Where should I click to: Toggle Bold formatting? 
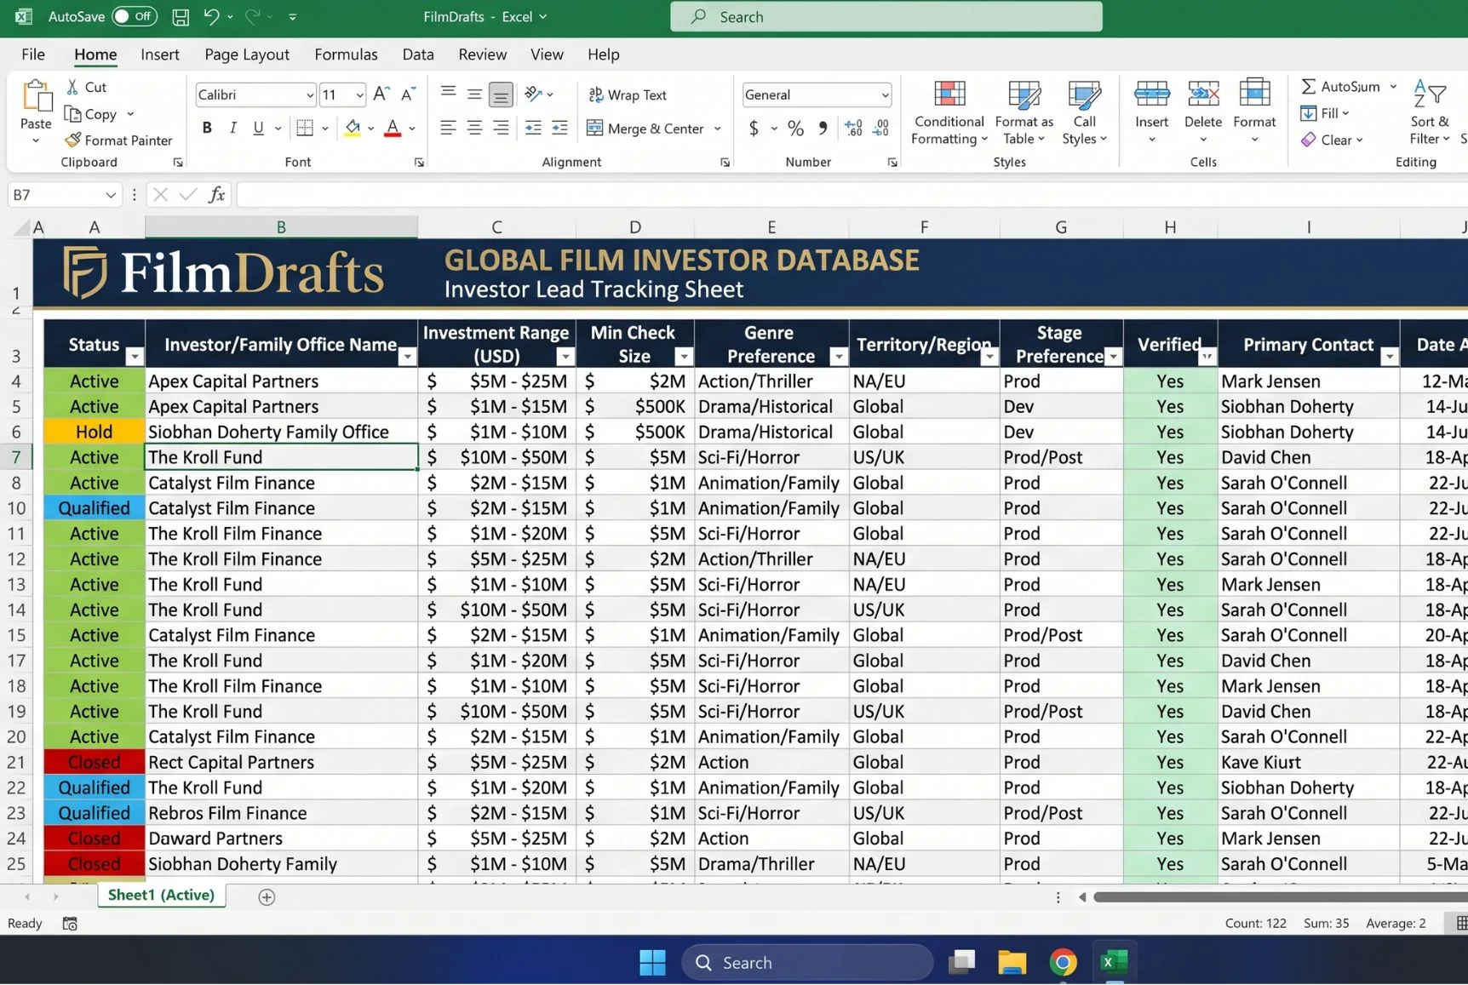pos(207,128)
